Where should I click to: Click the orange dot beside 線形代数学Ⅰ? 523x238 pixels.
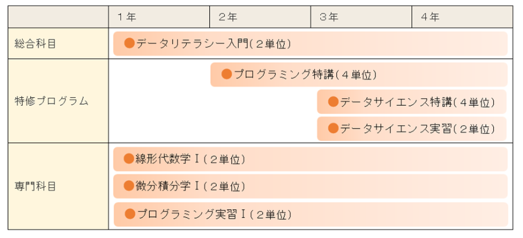pos(129,158)
